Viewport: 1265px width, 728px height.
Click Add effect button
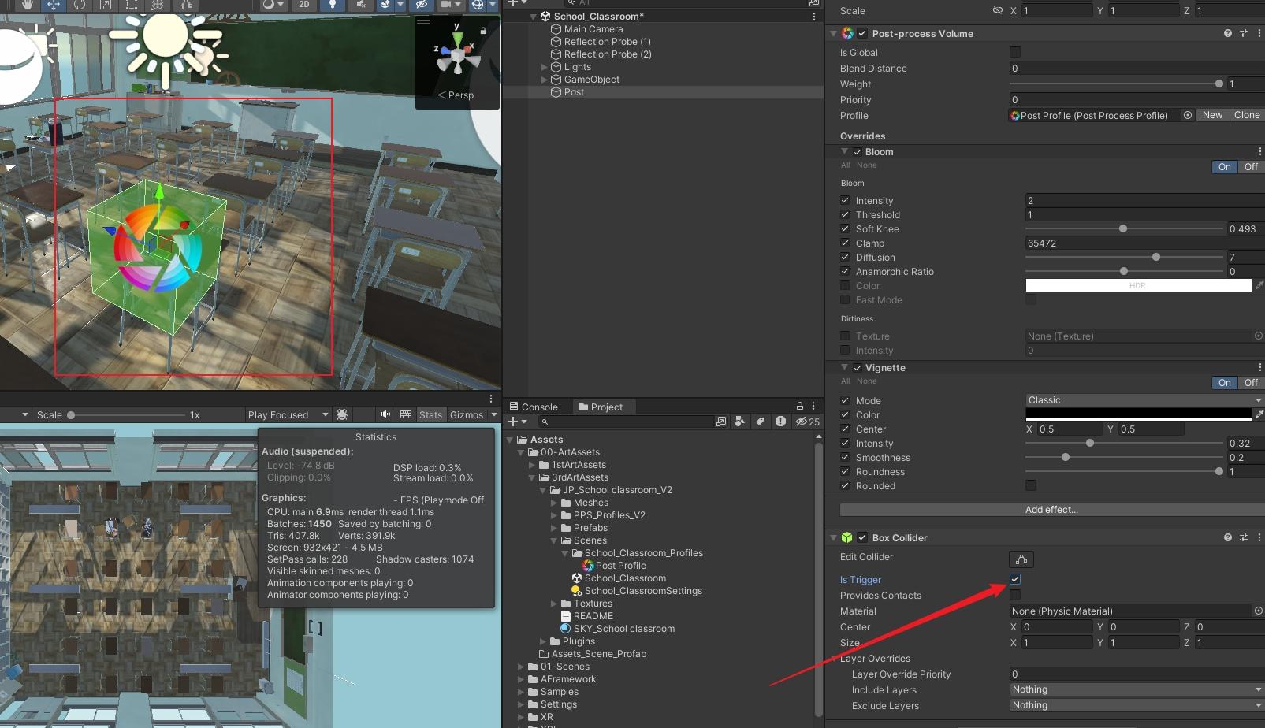[x=1051, y=510]
